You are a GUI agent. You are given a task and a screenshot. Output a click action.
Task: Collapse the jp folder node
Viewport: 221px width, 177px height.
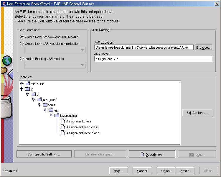point(22,89)
